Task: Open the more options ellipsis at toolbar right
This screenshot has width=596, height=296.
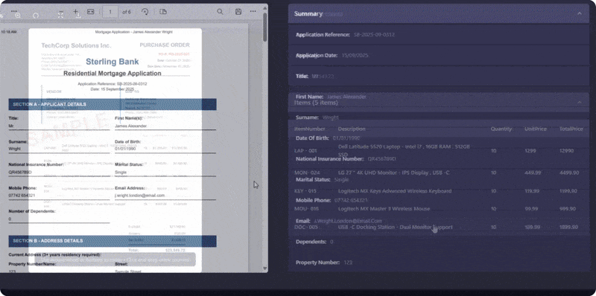Action: (253, 12)
